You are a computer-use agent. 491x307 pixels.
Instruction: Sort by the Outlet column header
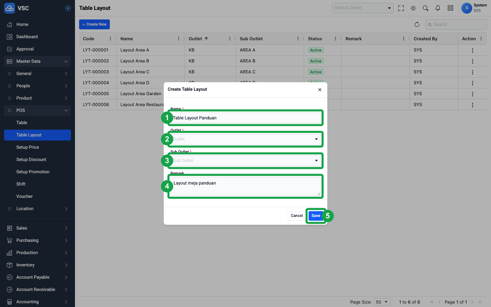coord(195,39)
